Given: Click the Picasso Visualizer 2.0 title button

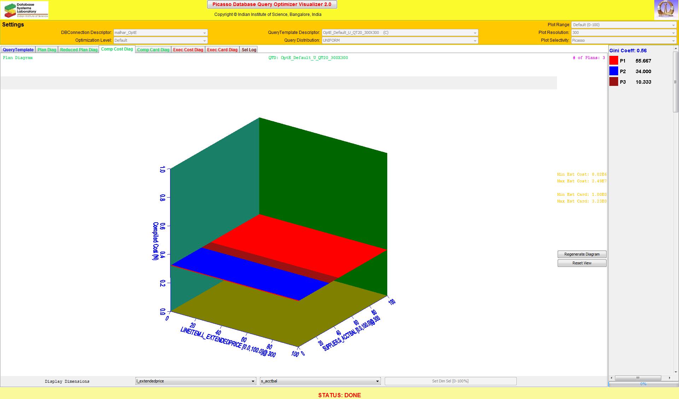Looking at the screenshot, I should 272,5.
